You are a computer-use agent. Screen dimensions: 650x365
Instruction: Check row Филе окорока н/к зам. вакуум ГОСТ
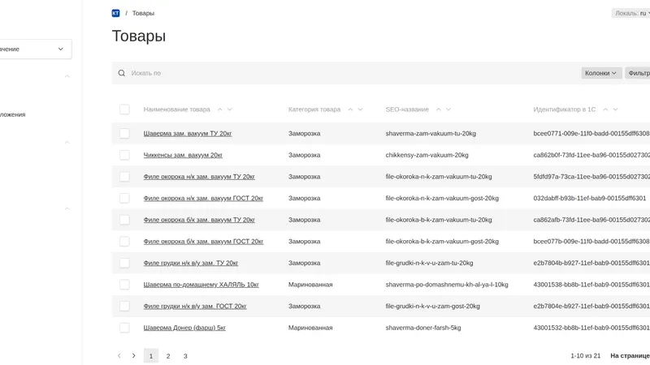124,198
